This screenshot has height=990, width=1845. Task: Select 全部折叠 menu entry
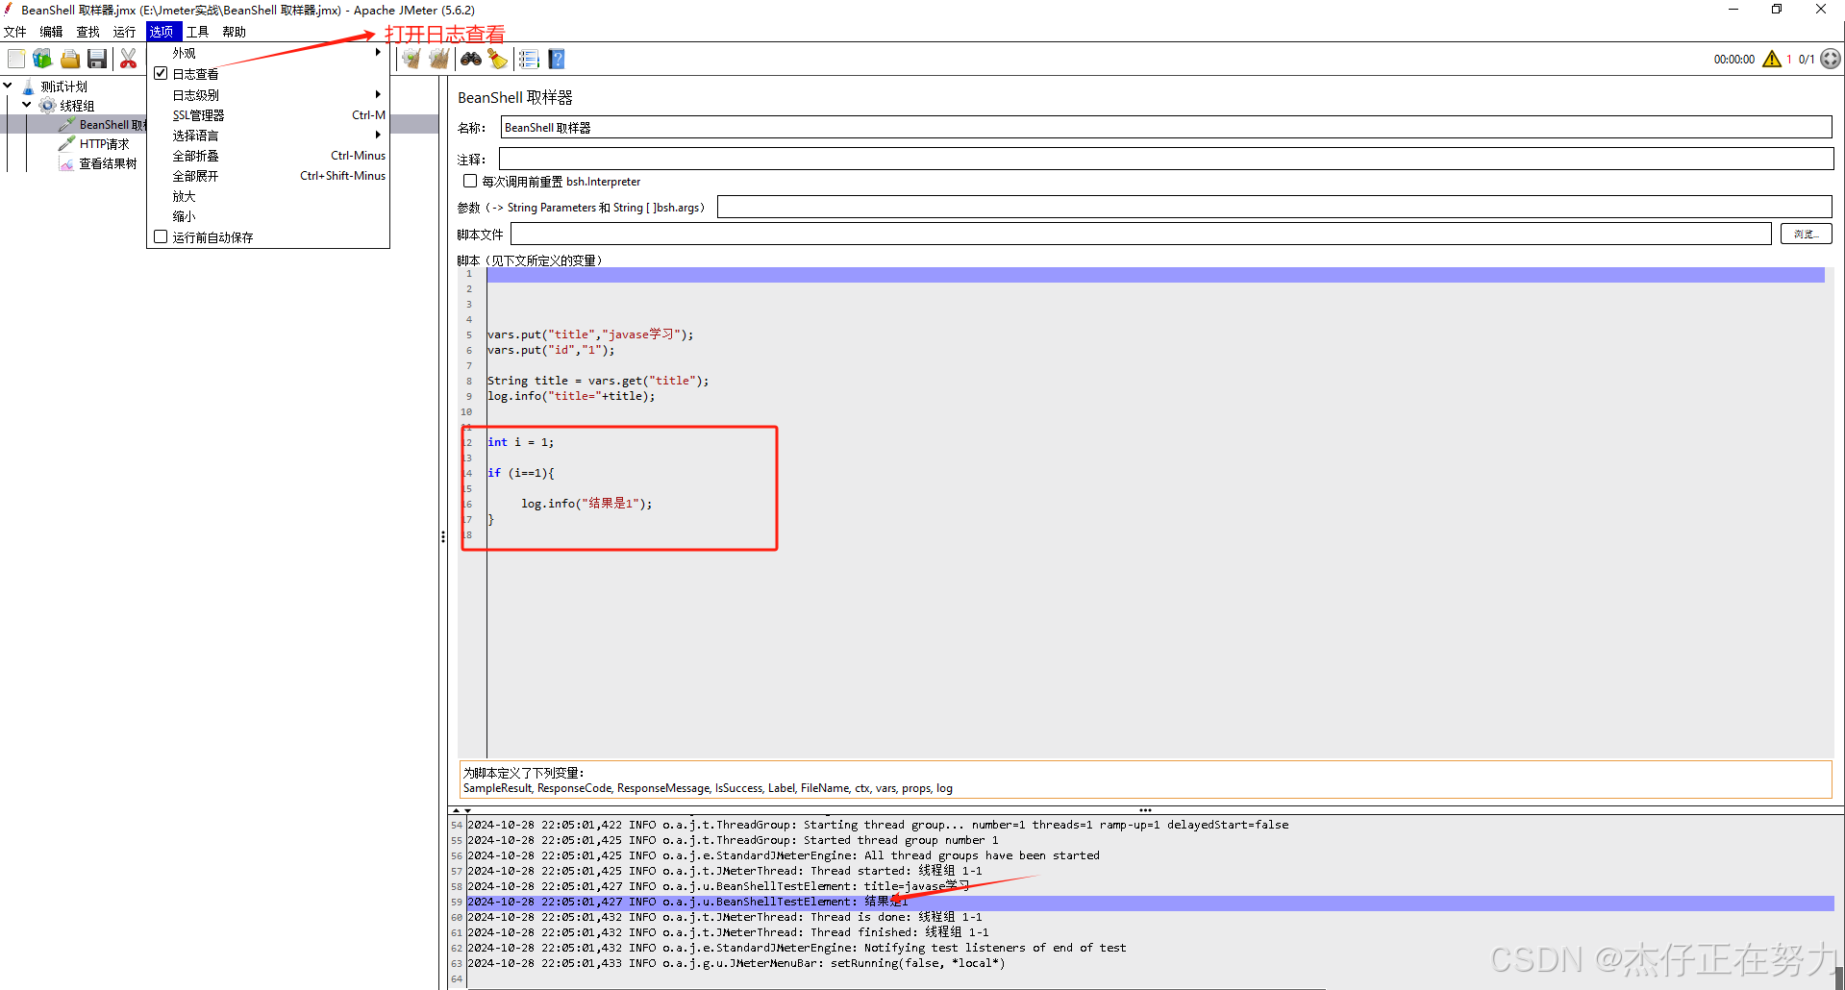pyautogui.click(x=268, y=156)
